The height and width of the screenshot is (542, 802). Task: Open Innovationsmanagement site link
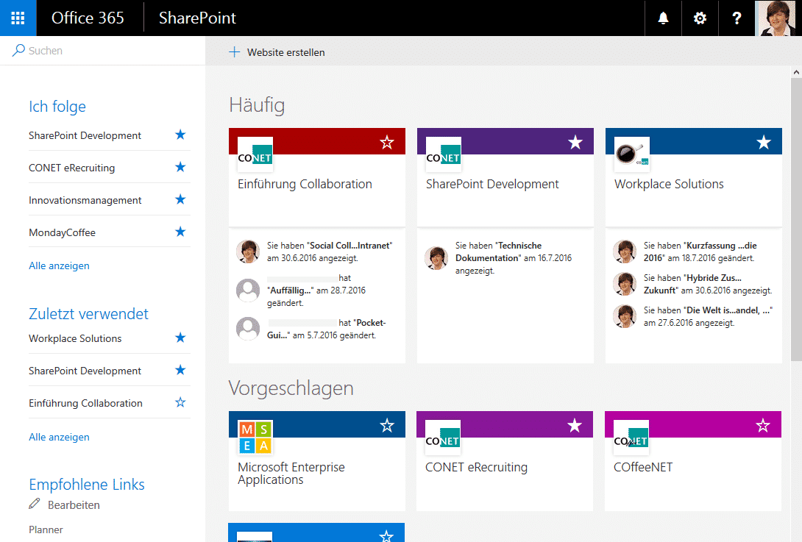click(x=85, y=200)
